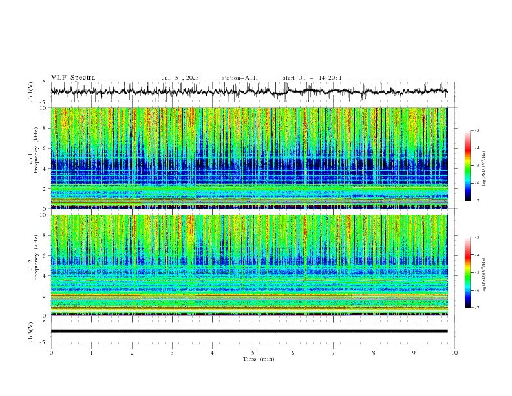Viewport: 512px width, 396px height.
Task: Click the time axis tick label "9"
Action: 414,353
